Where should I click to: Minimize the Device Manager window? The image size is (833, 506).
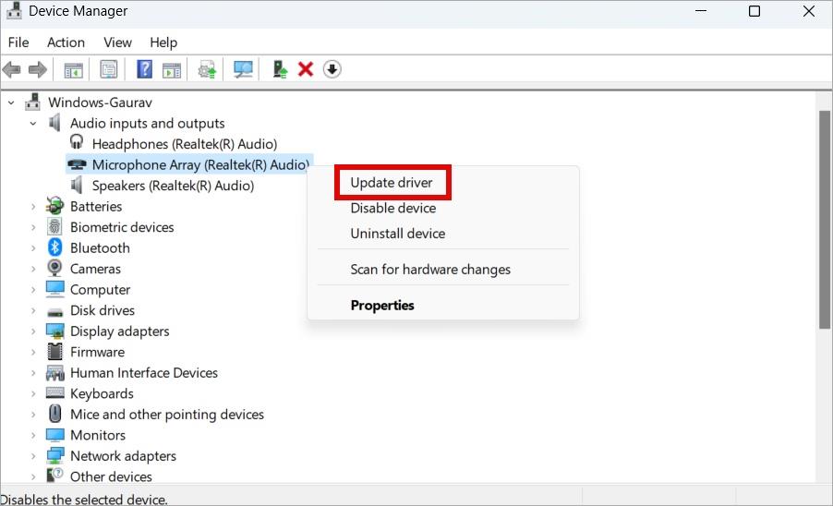click(x=701, y=11)
